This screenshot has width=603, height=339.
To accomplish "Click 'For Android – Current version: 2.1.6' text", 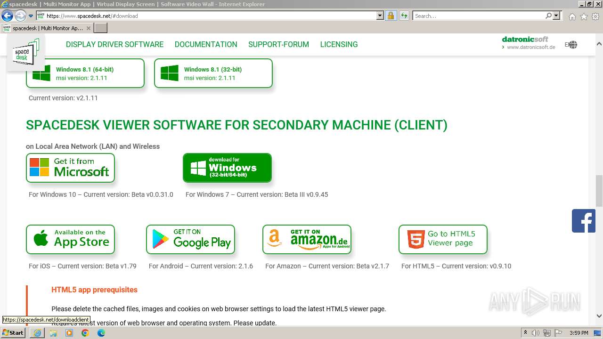I will tap(201, 266).
